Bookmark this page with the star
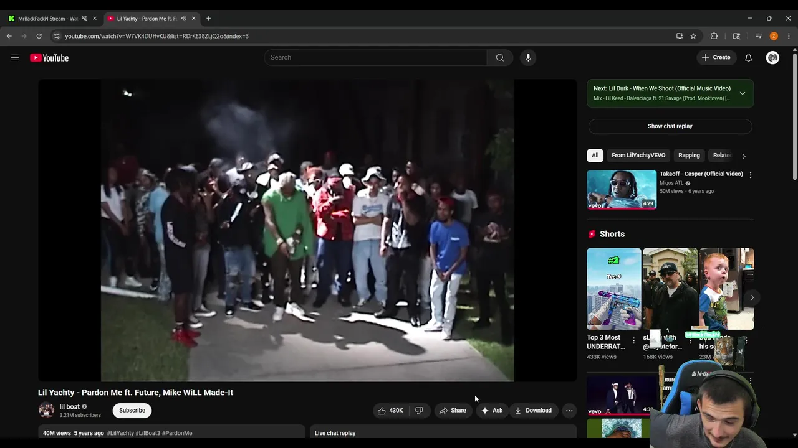 [693, 36]
